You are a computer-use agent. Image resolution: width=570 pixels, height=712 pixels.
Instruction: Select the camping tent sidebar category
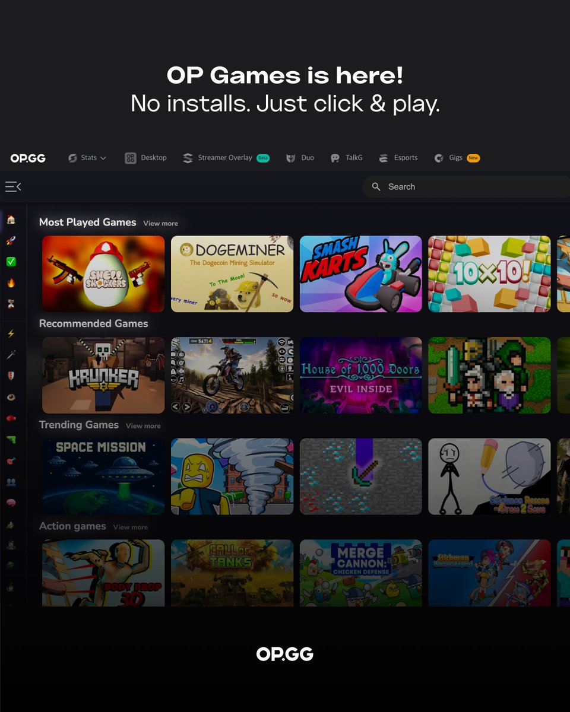pyautogui.click(x=11, y=525)
